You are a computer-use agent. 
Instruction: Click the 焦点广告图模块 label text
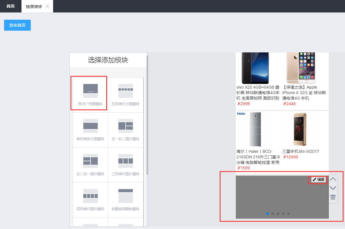pyautogui.click(x=91, y=104)
